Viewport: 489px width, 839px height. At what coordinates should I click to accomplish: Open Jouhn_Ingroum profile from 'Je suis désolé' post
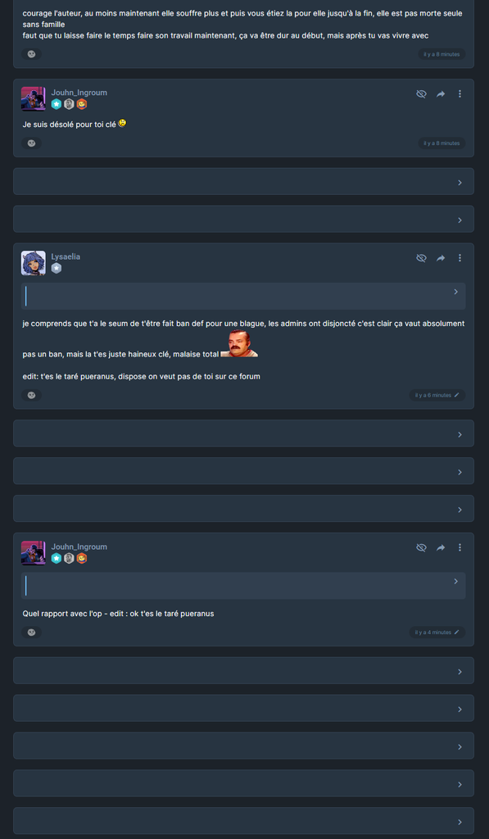(x=79, y=93)
